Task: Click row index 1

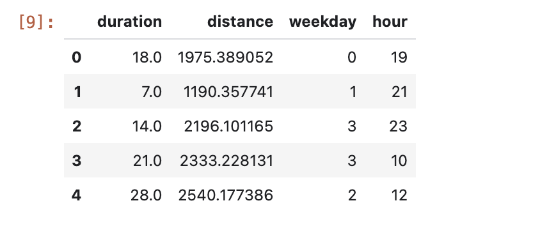Action: [77, 92]
